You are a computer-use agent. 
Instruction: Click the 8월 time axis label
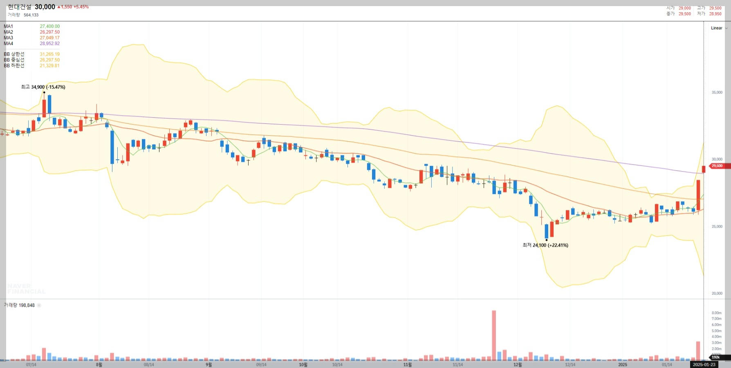pos(99,365)
